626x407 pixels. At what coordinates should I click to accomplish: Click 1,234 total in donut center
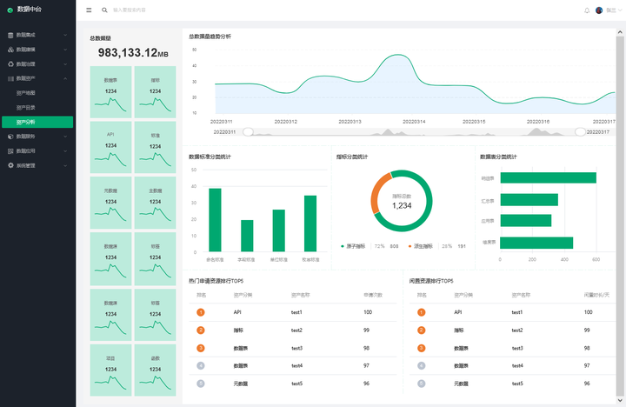tap(402, 206)
